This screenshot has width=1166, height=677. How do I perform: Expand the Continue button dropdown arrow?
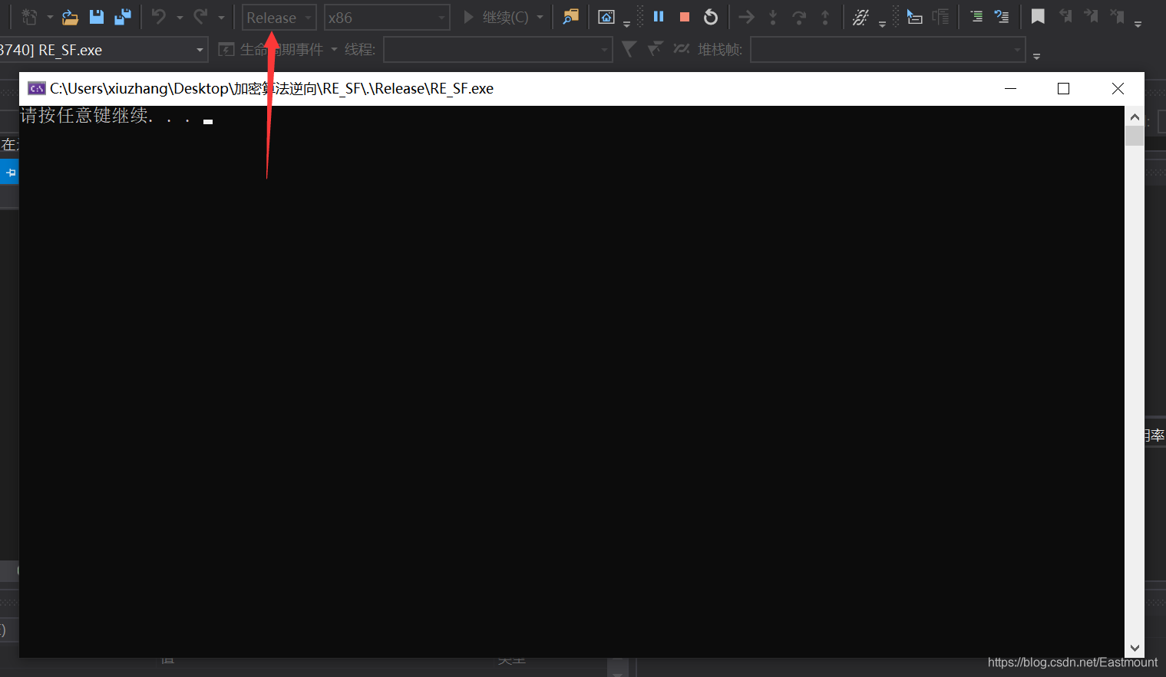point(540,17)
